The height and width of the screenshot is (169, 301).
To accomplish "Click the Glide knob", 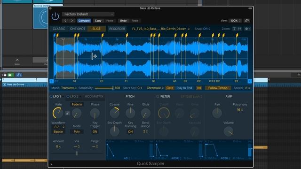I will pyautogui.click(x=145, y=114).
